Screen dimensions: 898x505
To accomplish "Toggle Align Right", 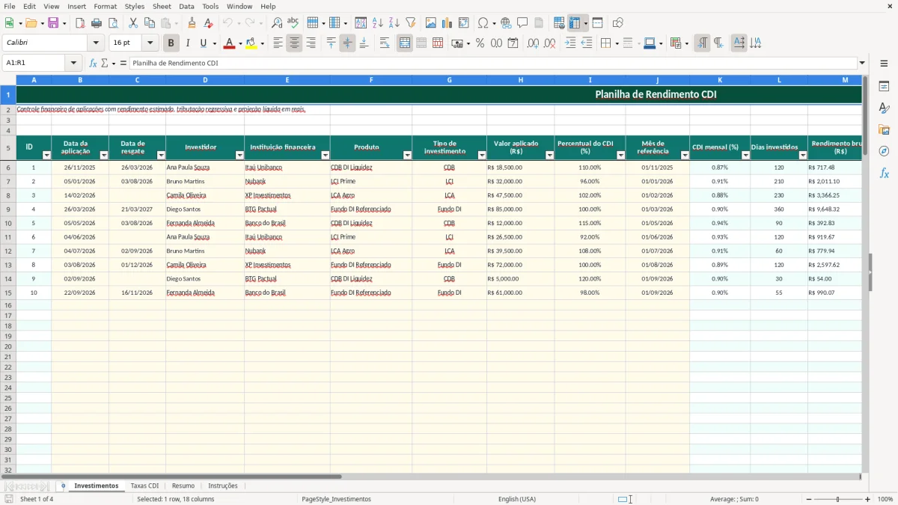I will (x=311, y=43).
